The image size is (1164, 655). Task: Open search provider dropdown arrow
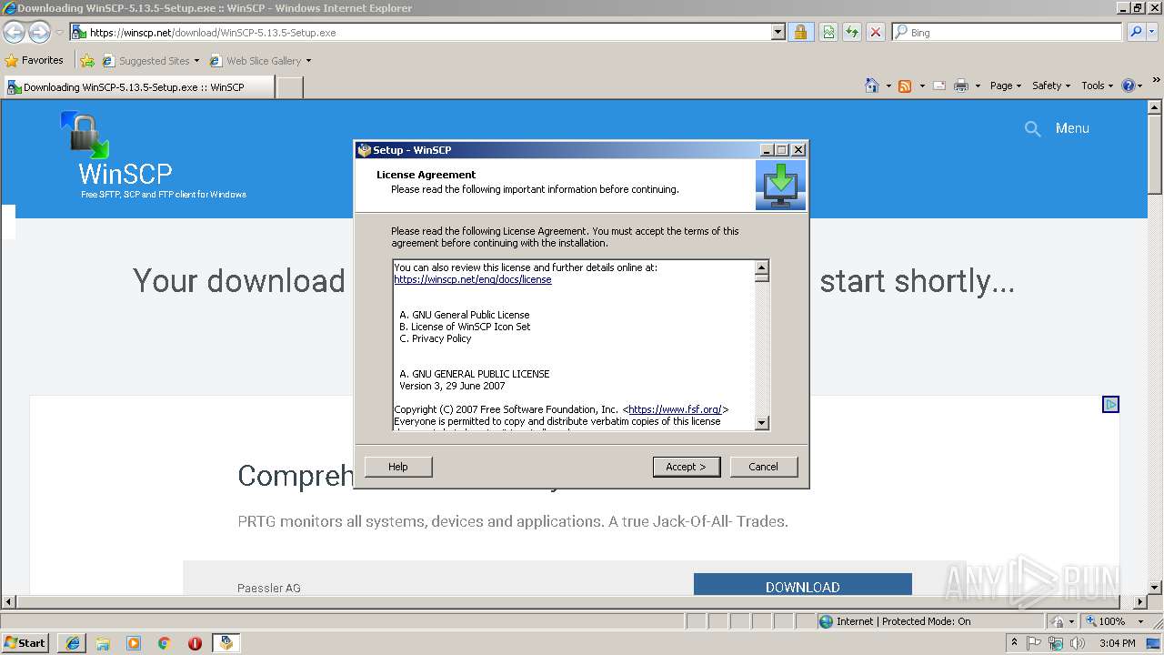pyautogui.click(x=1152, y=32)
